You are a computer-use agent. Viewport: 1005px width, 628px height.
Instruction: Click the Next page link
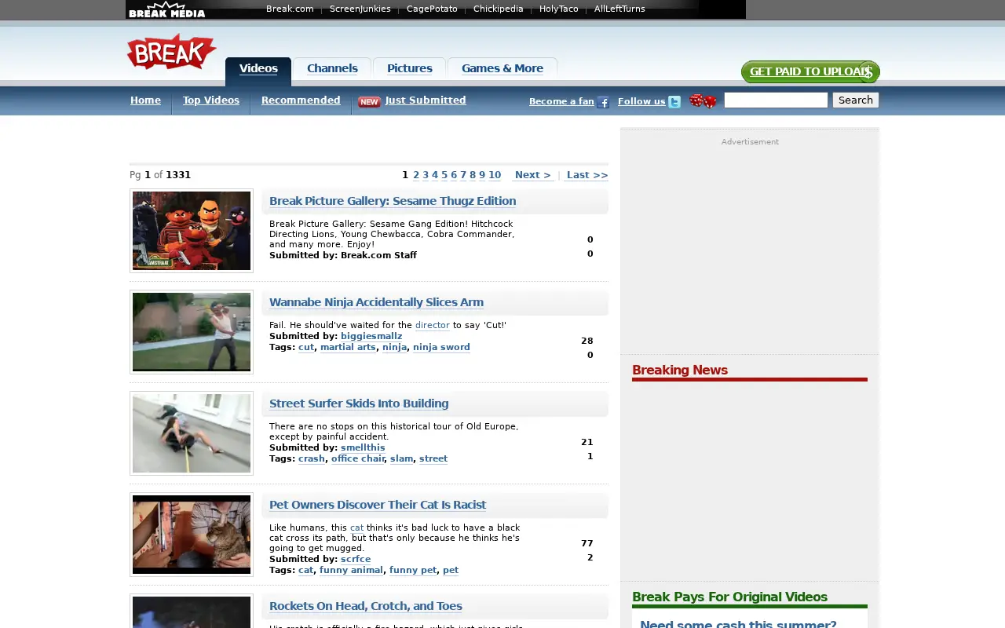(x=532, y=175)
